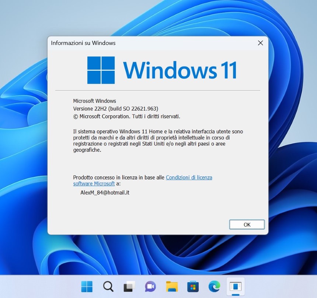Open the Windows Start menu
Screen dimensions: 317x298
click(87, 286)
